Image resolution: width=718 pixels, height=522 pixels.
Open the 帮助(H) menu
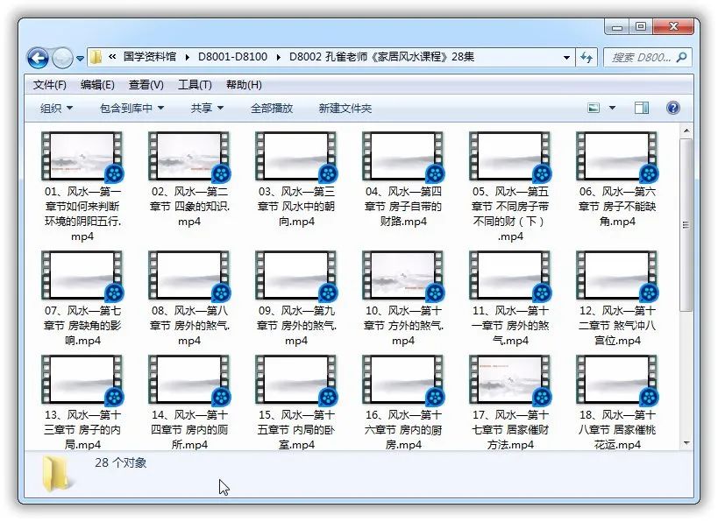[x=244, y=85]
